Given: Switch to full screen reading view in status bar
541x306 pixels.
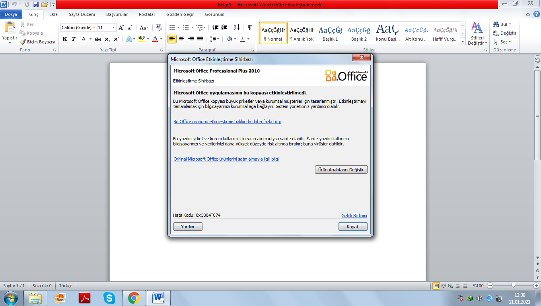Looking at the screenshot, I should (x=444, y=286).
